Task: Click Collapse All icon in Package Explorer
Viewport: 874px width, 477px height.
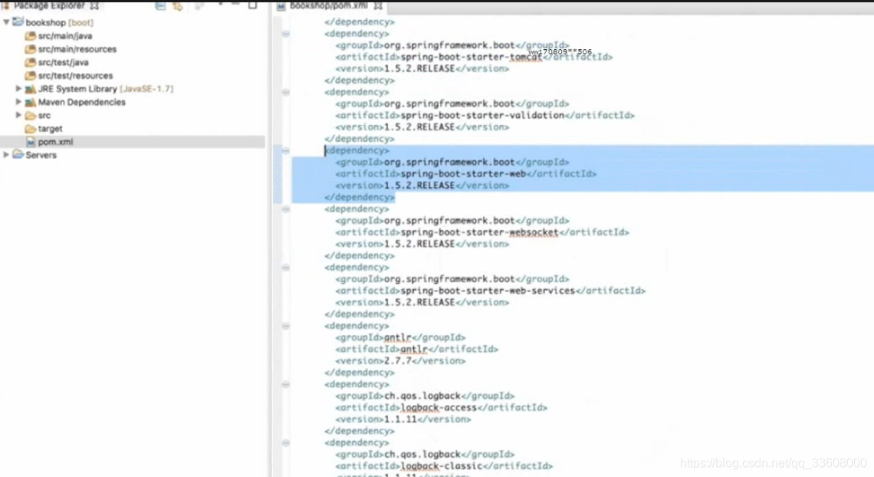Action: [x=160, y=6]
